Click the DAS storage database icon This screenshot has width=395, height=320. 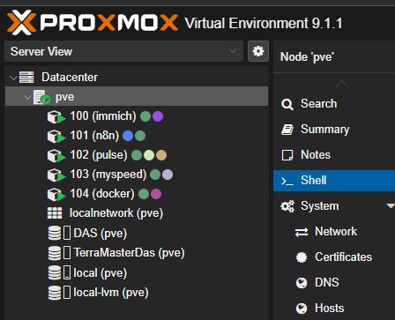55,234
